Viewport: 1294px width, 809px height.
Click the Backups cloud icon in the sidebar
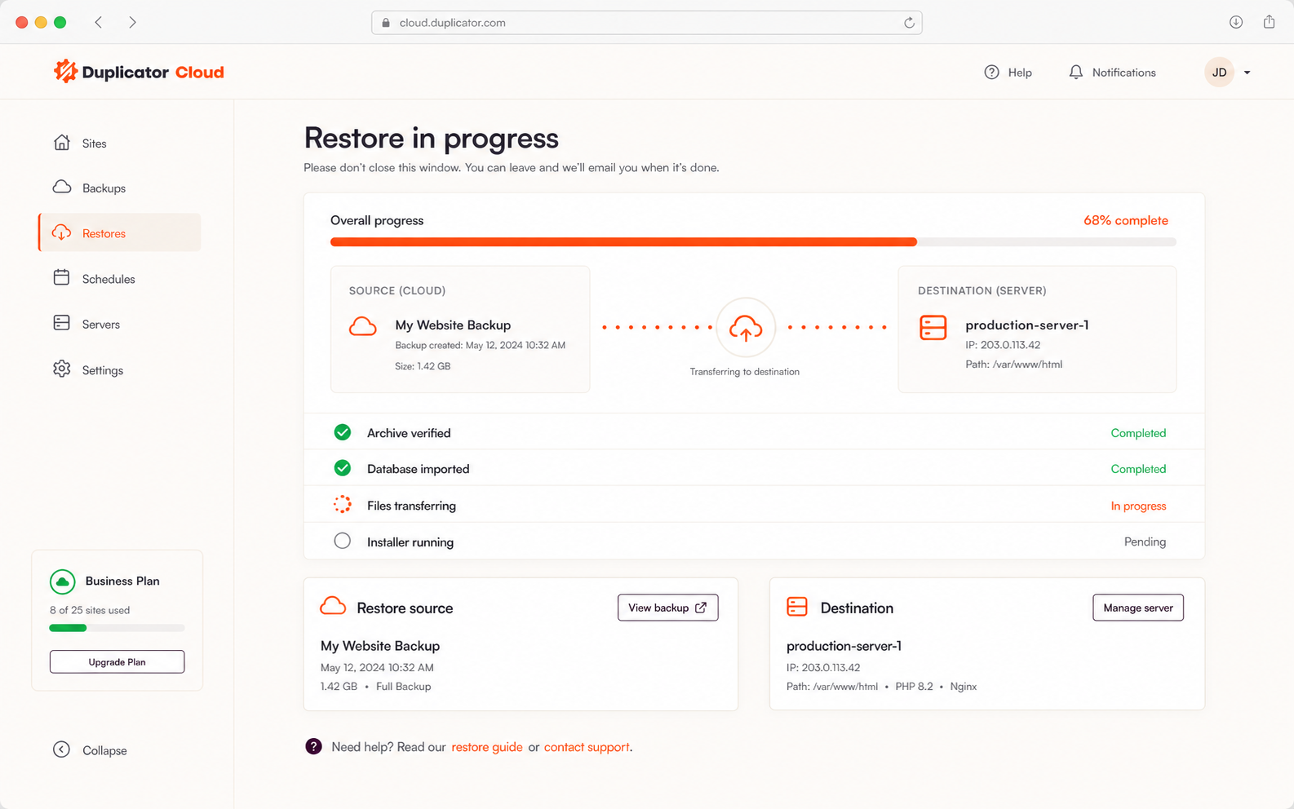61,188
